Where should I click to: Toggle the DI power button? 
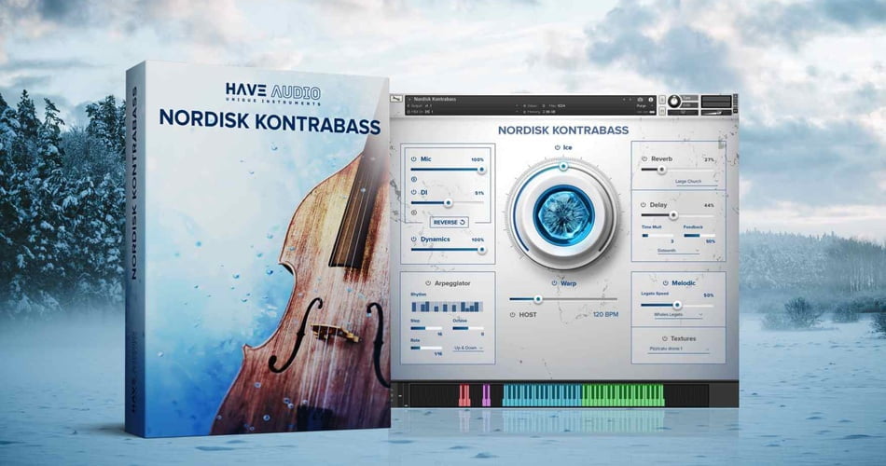click(x=413, y=193)
